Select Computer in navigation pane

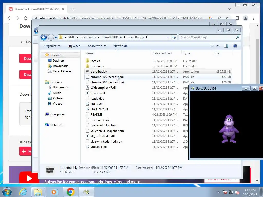57,114
